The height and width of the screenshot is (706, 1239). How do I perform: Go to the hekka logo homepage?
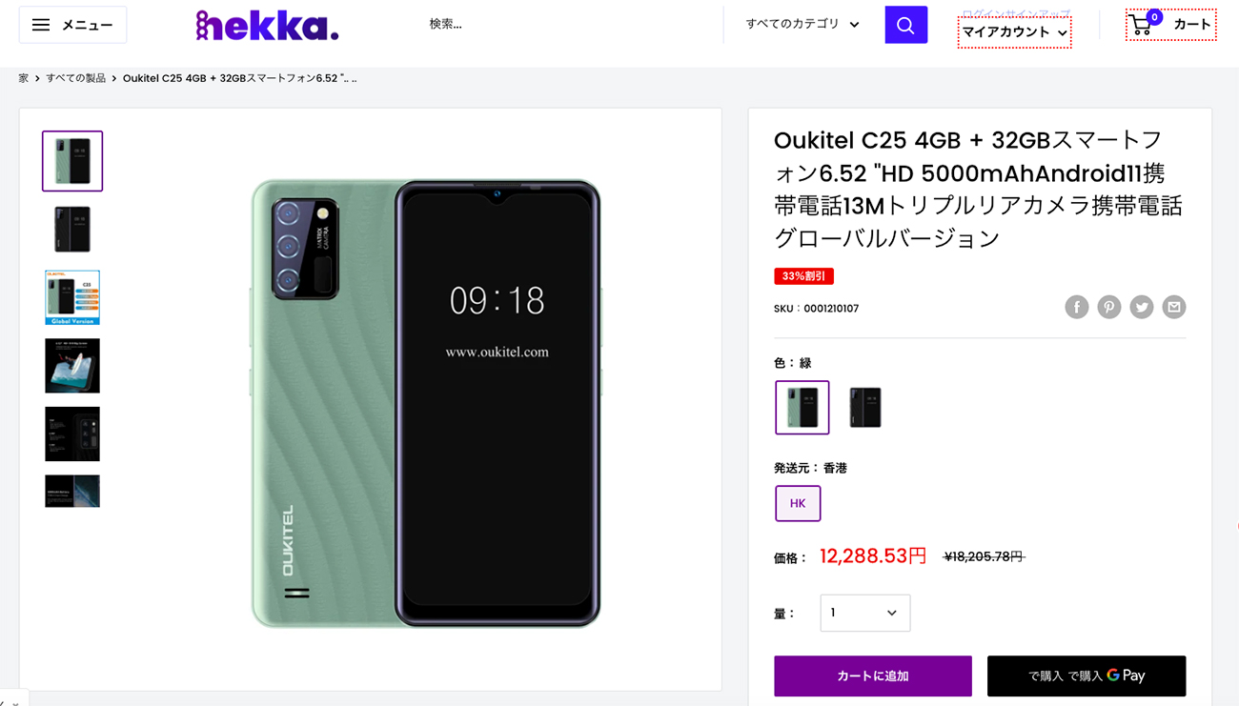click(x=267, y=25)
